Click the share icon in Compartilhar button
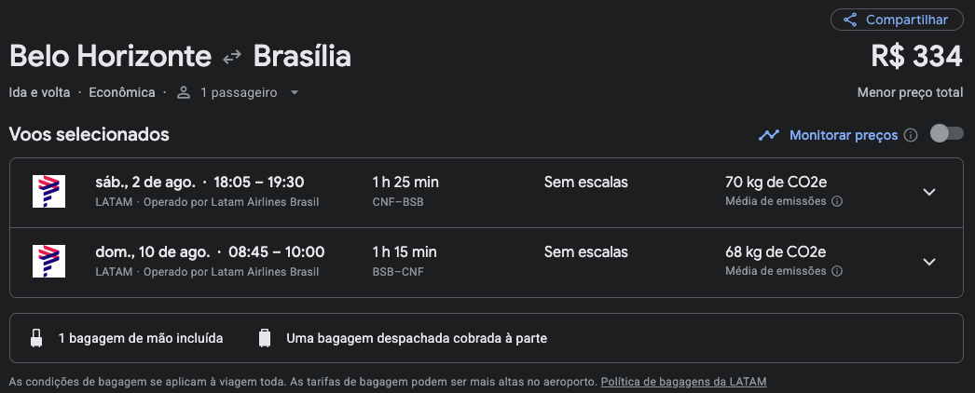 [849, 20]
